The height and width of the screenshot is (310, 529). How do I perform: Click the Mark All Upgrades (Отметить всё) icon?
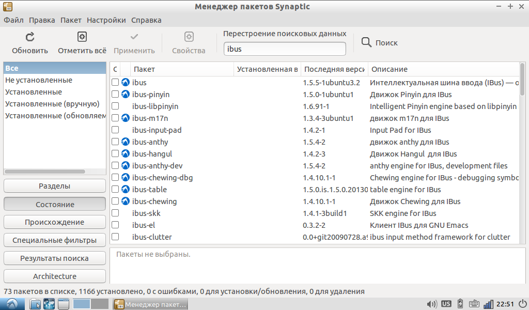coord(82,37)
